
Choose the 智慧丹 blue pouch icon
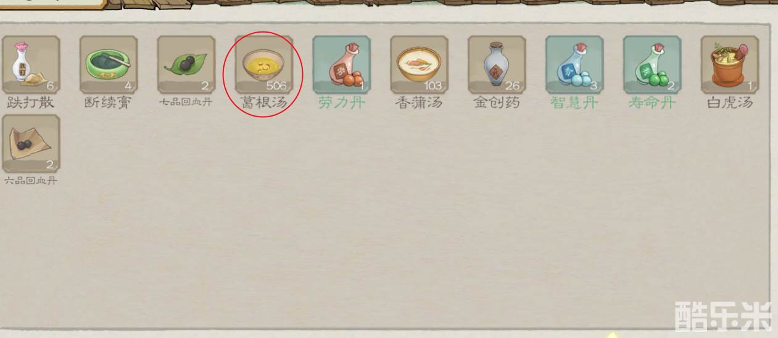[575, 65]
